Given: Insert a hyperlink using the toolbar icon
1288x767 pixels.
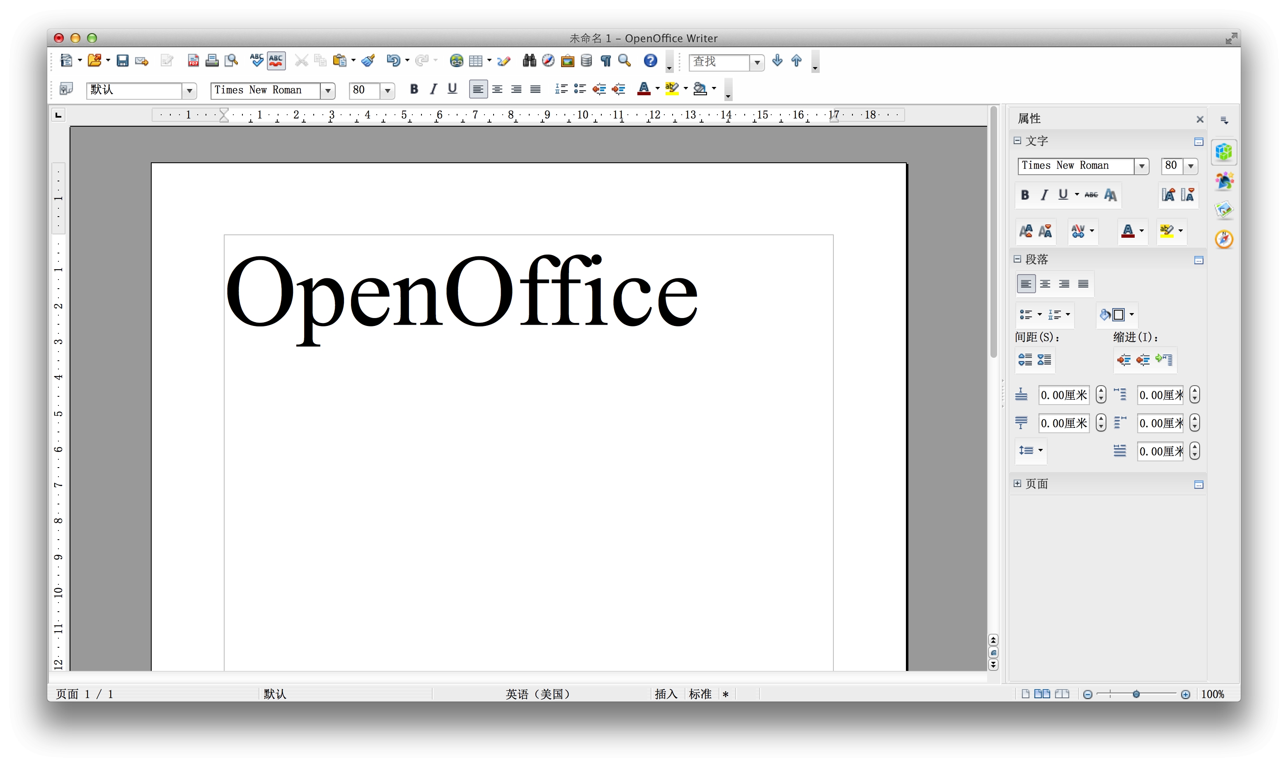Looking at the screenshot, I should coord(456,60).
